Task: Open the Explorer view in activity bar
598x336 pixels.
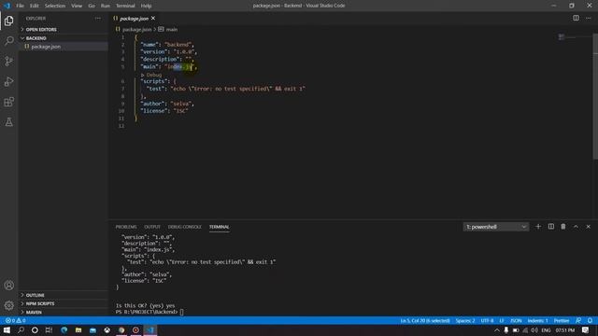Action: click(x=8, y=21)
